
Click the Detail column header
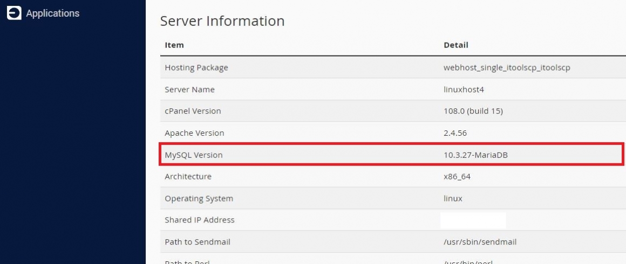[456, 45]
